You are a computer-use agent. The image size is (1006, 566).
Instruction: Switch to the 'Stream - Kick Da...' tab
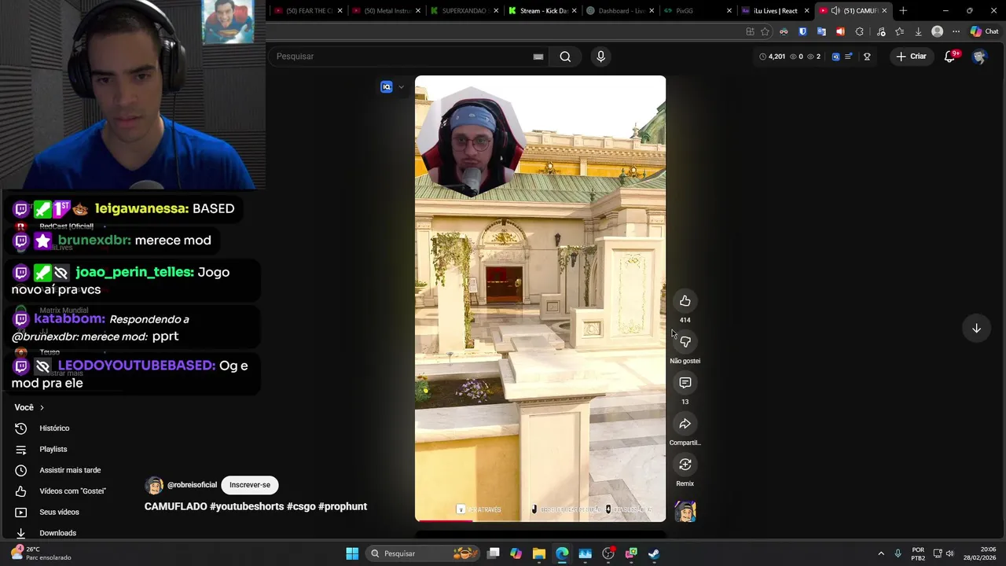point(542,11)
